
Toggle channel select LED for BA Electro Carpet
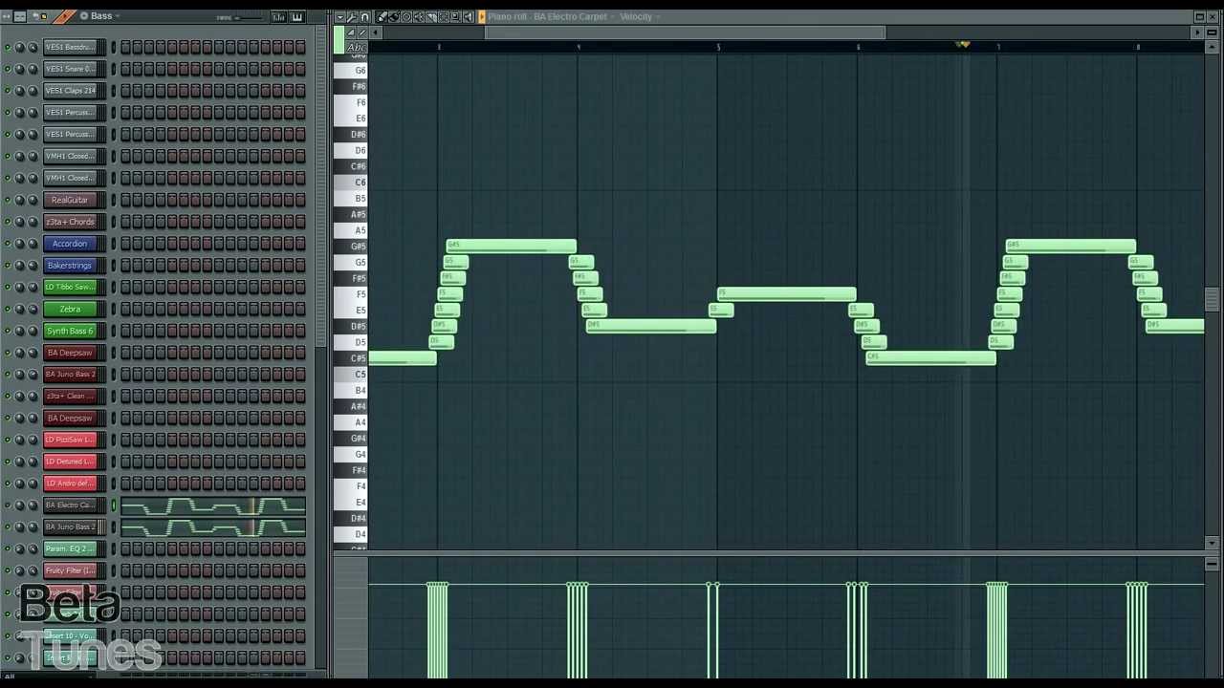point(113,505)
